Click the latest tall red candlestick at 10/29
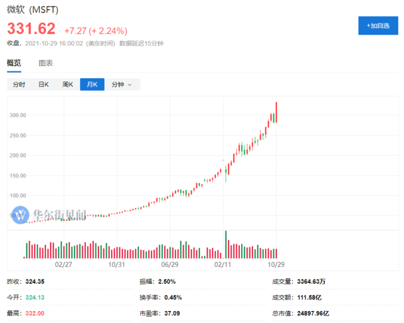The height and width of the screenshot is (323, 404). click(276, 112)
